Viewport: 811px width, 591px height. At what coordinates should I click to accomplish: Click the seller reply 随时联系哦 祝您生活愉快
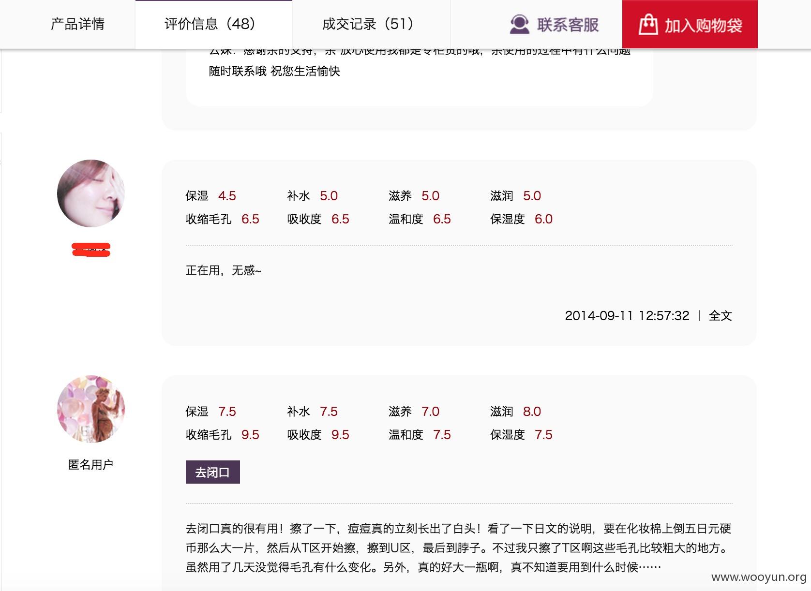coord(274,71)
